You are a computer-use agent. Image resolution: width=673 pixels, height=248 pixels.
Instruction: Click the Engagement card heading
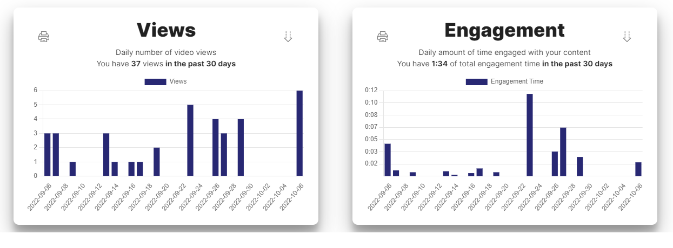tap(504, 30)
